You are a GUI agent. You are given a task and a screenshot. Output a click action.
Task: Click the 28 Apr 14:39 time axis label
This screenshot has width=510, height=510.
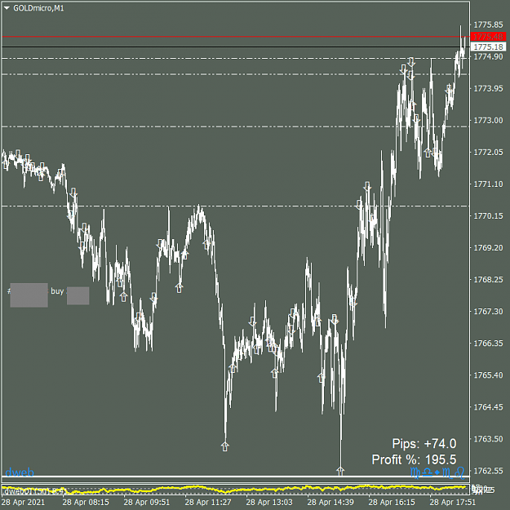[x=330, y=502]
